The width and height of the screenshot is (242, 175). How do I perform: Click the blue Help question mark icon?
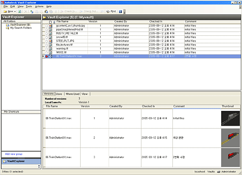click(x=121, y=11)
